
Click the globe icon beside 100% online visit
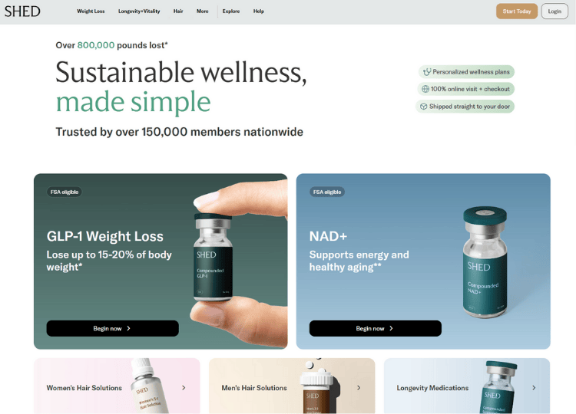[x=425, y=89]
